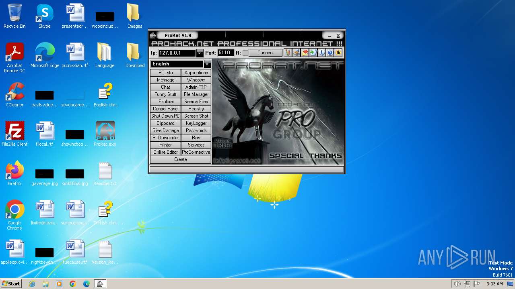This screenshot has height=289, width=515.
Task: Click the green arrow document toolbar icon
Action: [x=313, y=53]
